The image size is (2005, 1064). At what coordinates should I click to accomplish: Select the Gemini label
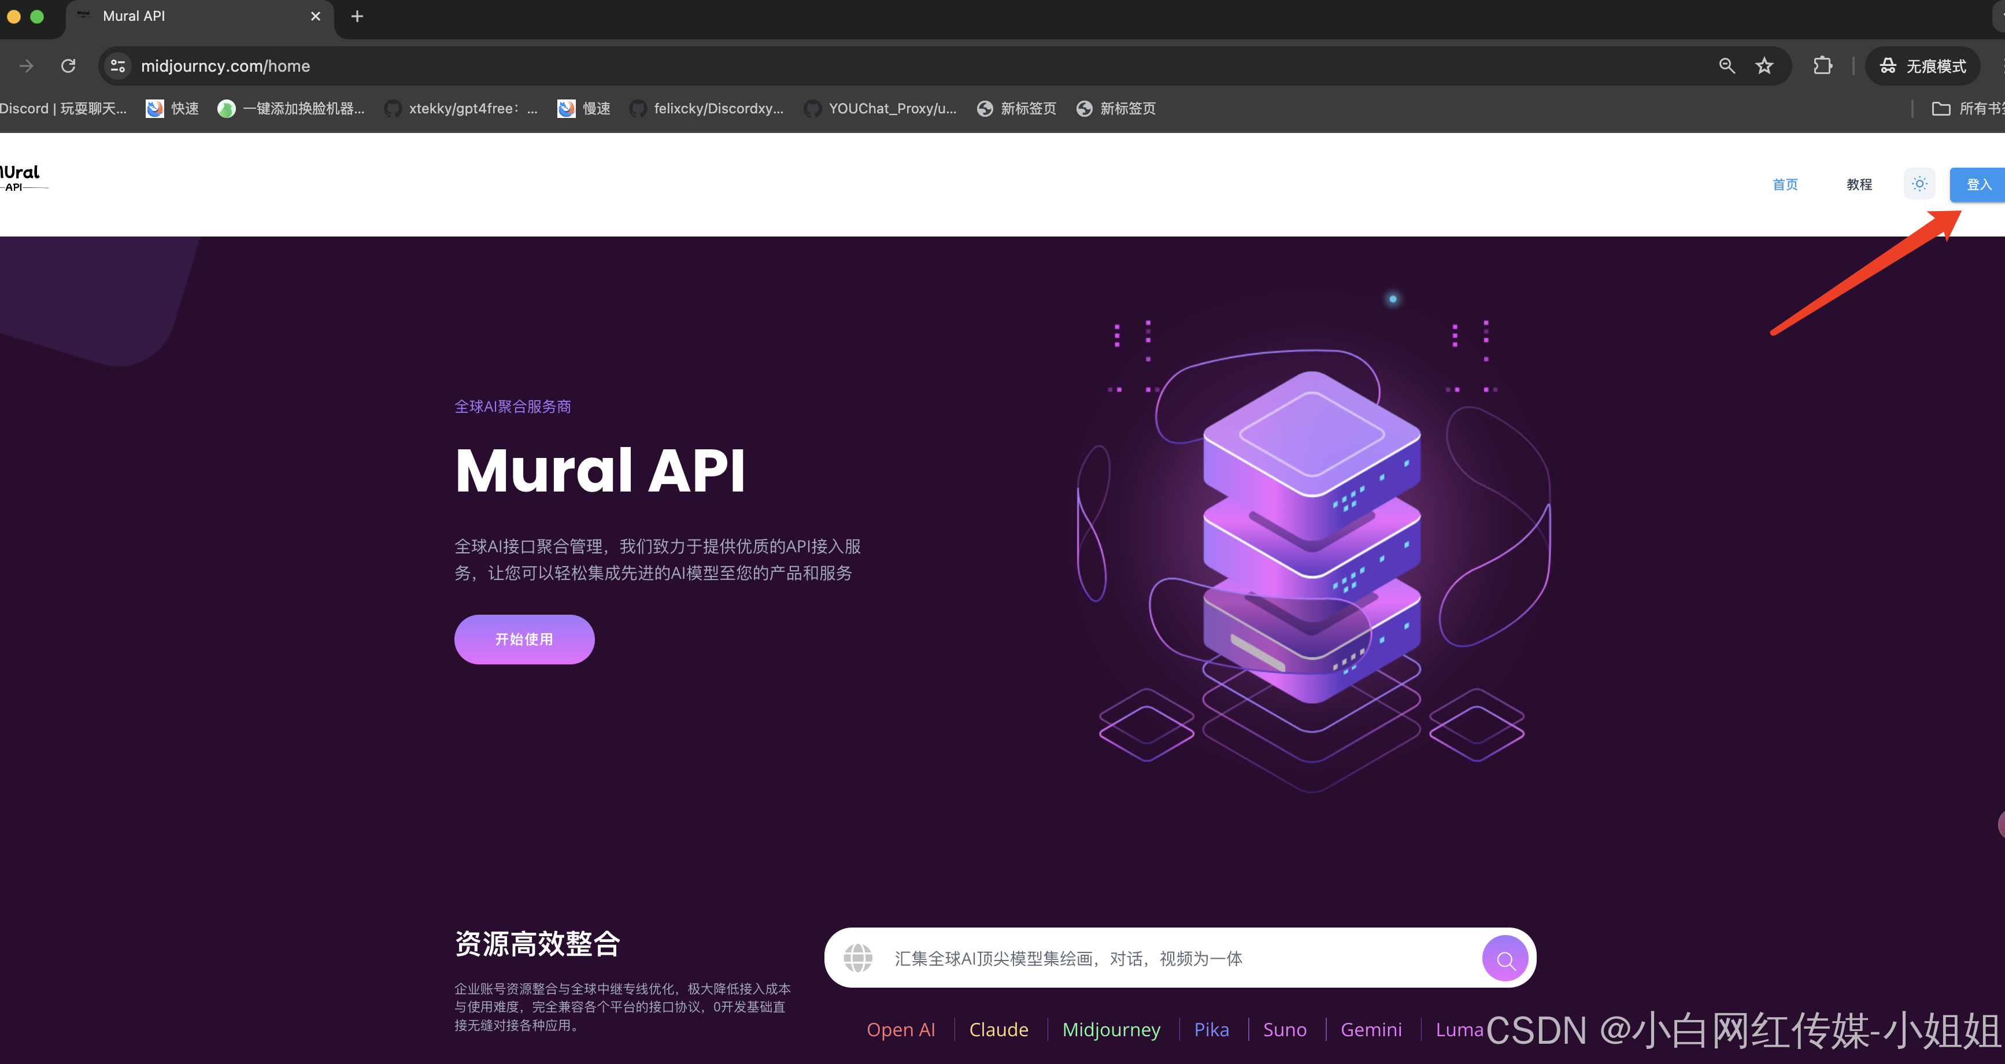pos(1371,1029)
